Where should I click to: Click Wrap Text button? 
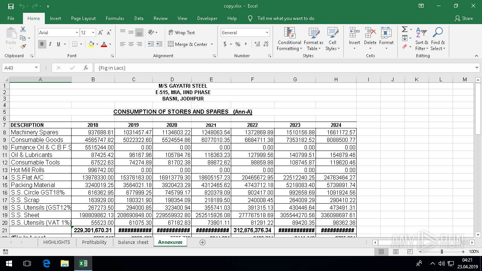(x=182, y=33)
